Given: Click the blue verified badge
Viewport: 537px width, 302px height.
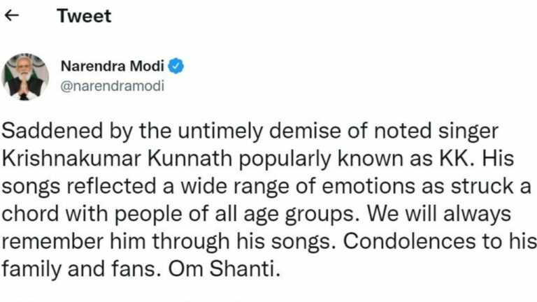Looking at the screenshot, I should tap(178, 67).
